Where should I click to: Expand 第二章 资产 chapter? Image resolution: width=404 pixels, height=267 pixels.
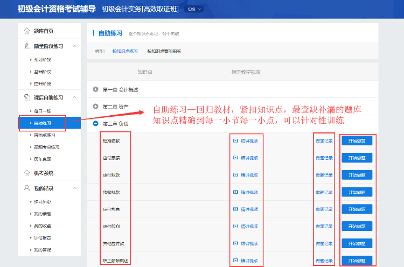(95, 107)
